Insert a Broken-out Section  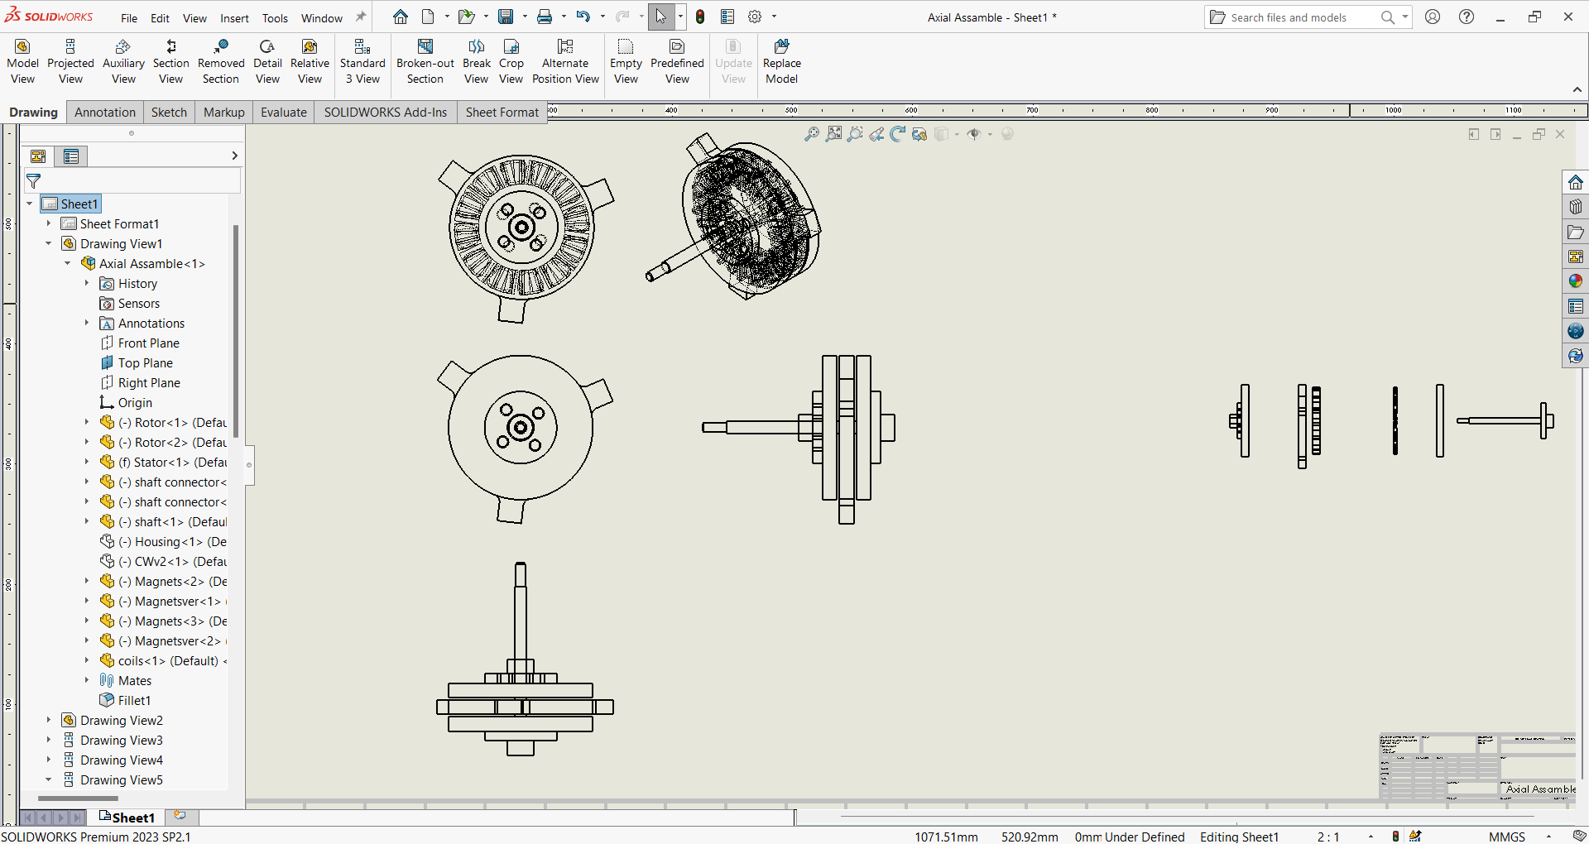425,61
